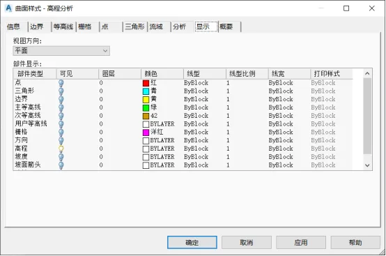This screenshot has height=256, width=386.
Task: Click lineweight ByBlock for 栅格 row
Action: point(281,133)
